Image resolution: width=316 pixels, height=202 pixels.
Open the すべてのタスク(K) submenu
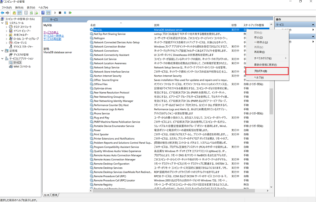pyautogui.click(x=267, y=58)
